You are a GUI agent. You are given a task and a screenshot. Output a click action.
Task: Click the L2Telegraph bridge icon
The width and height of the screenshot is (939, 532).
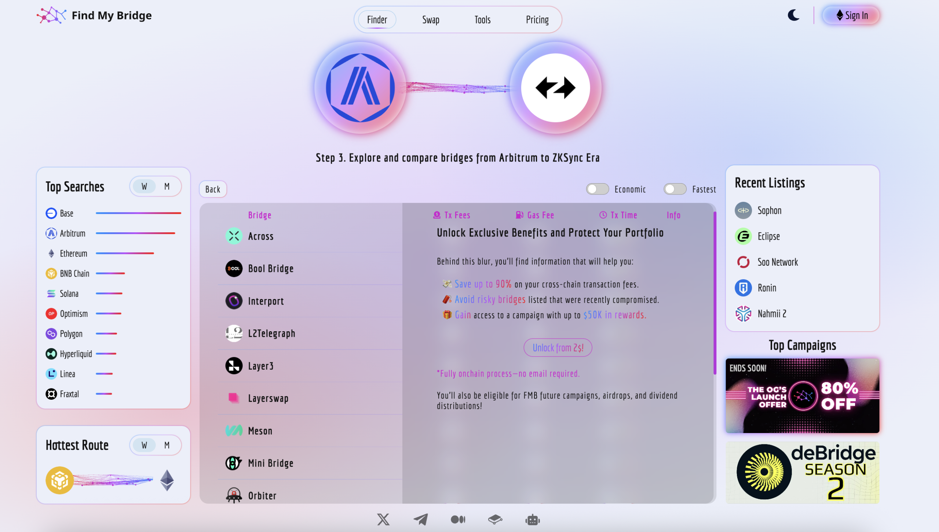coord(234,333)
